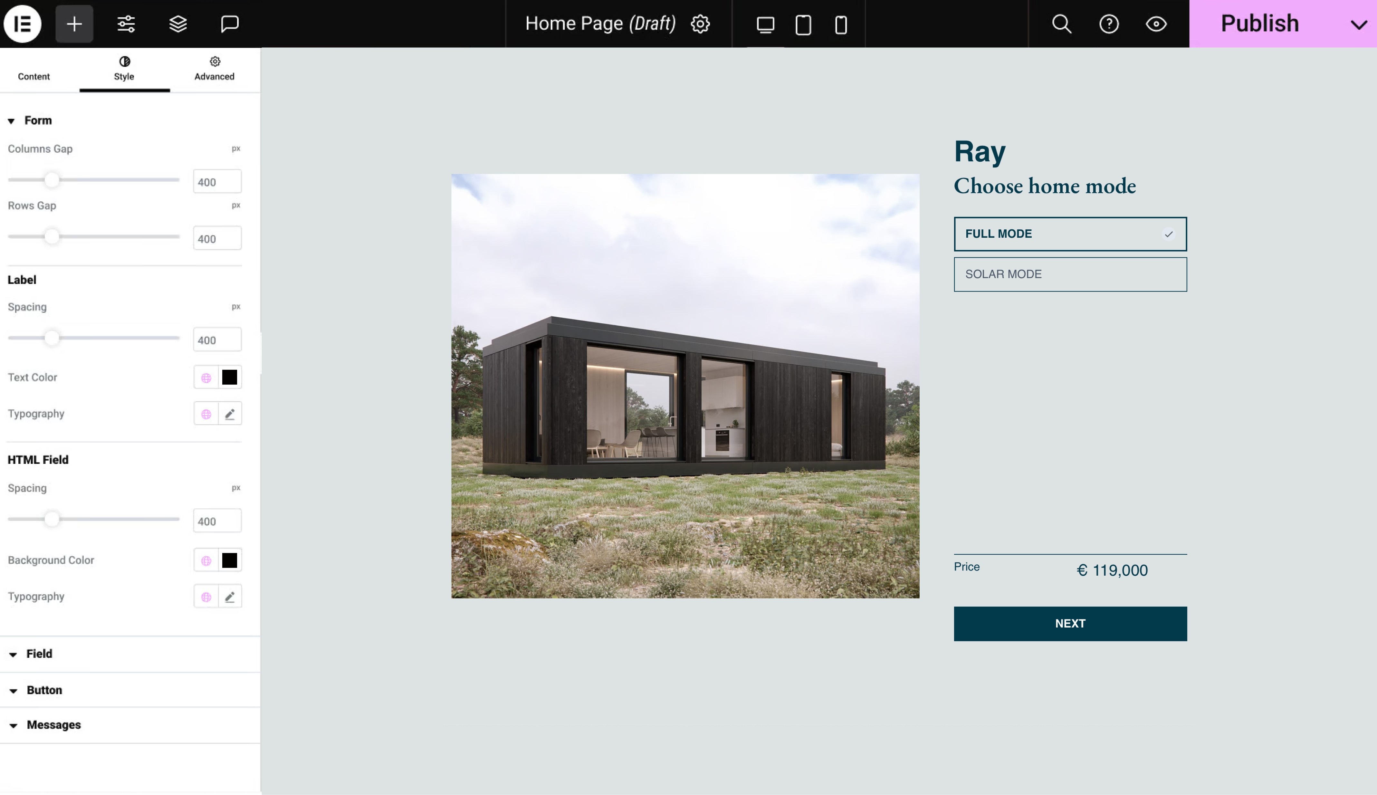Viewport: 1377px width, 795px height.
Task: Switch to the Advanced tab
Action: [214, 69]
